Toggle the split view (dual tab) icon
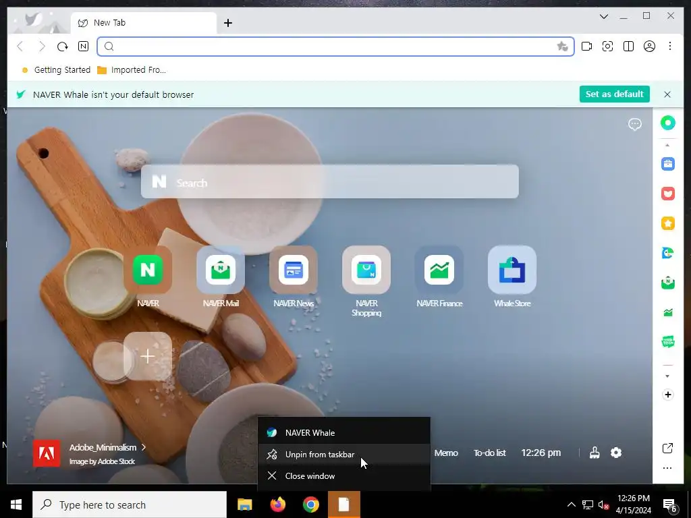This screenshot has width=691, height=518. [628, 47]
